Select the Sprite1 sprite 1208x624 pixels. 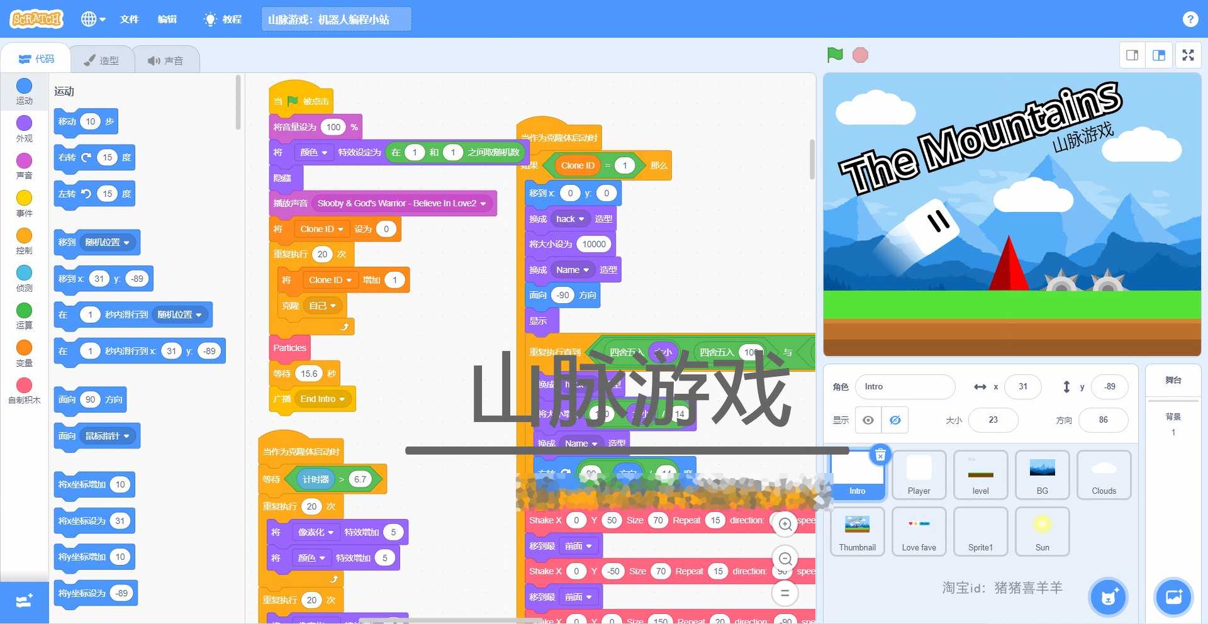[x=980, y=532]
